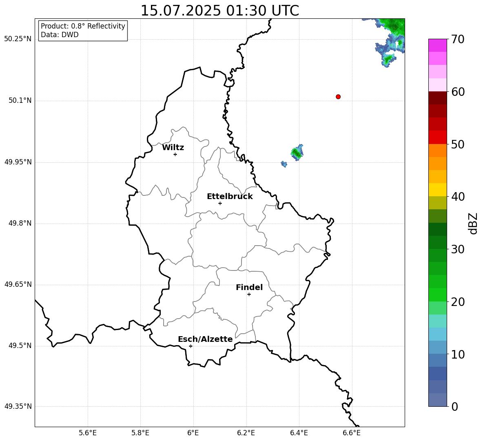The width and height of the screenshot is (483, 441).
Task: Click the colorbar tick label 30
Action: 458,249
